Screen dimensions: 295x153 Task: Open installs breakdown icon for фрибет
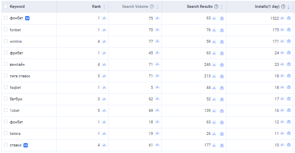289,53
